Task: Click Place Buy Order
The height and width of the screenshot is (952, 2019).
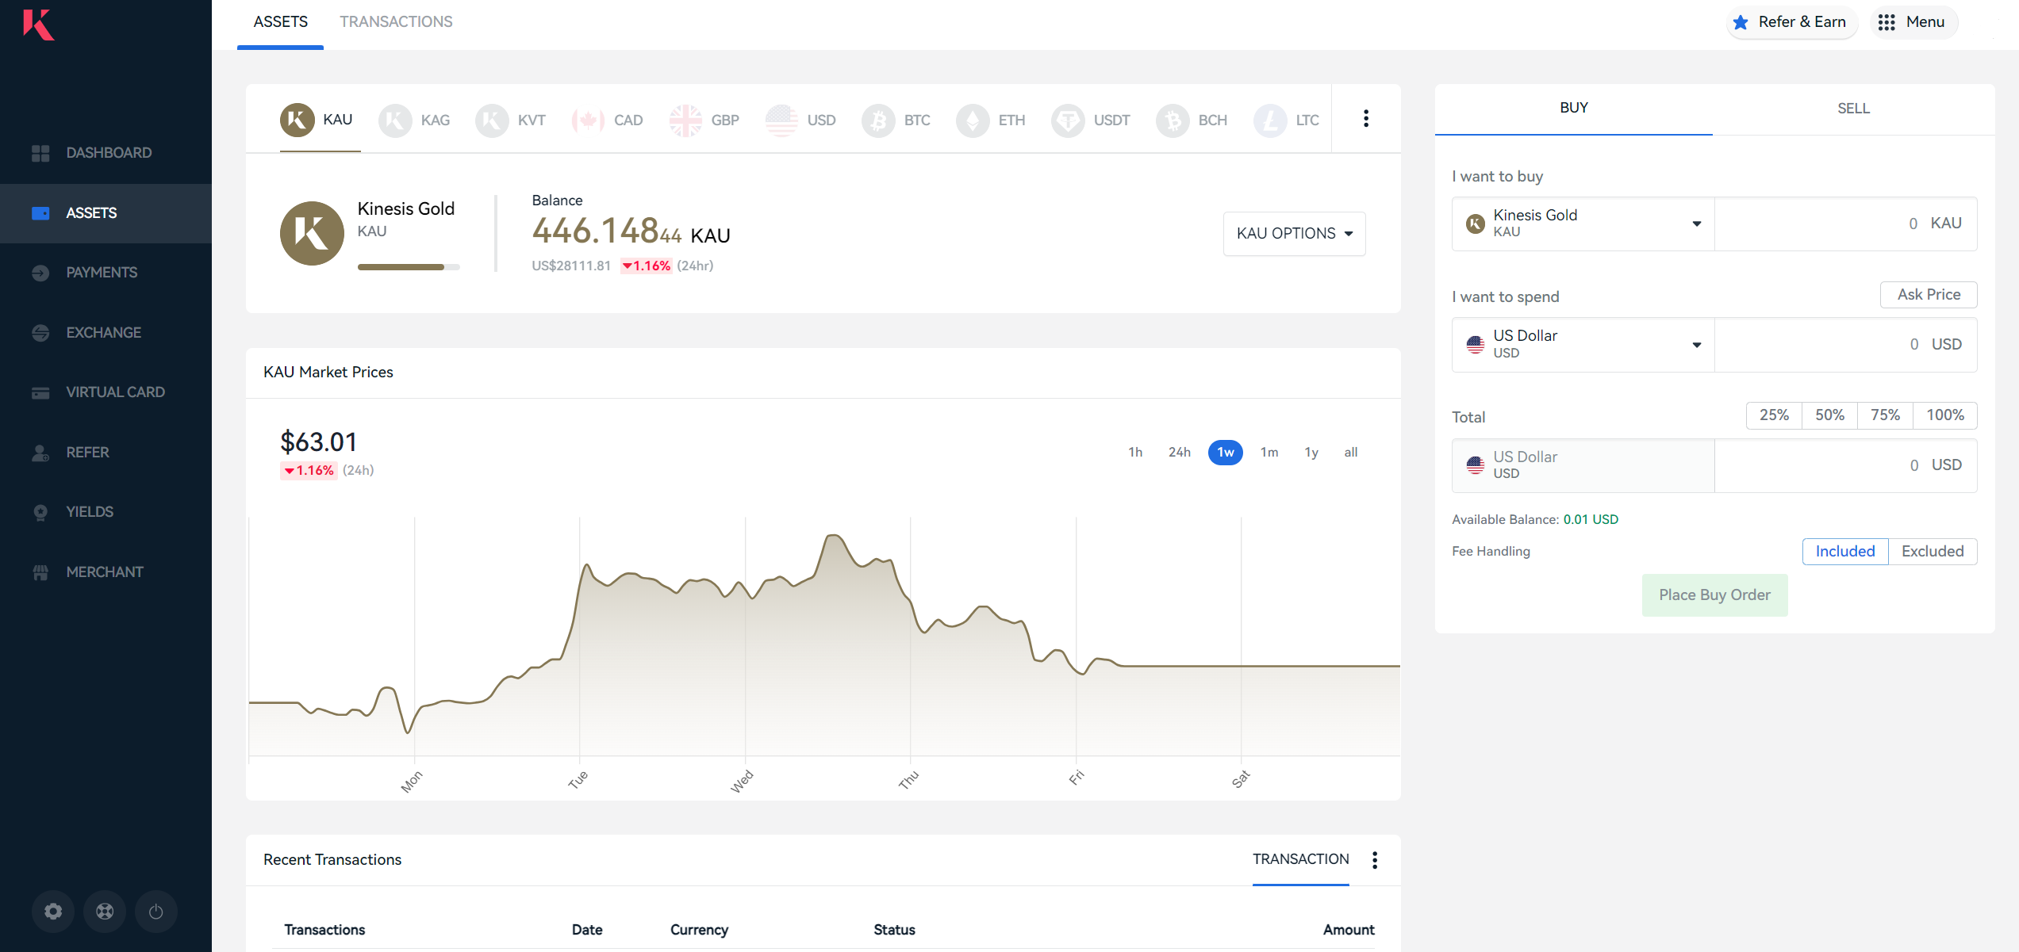Action: 1714,595
